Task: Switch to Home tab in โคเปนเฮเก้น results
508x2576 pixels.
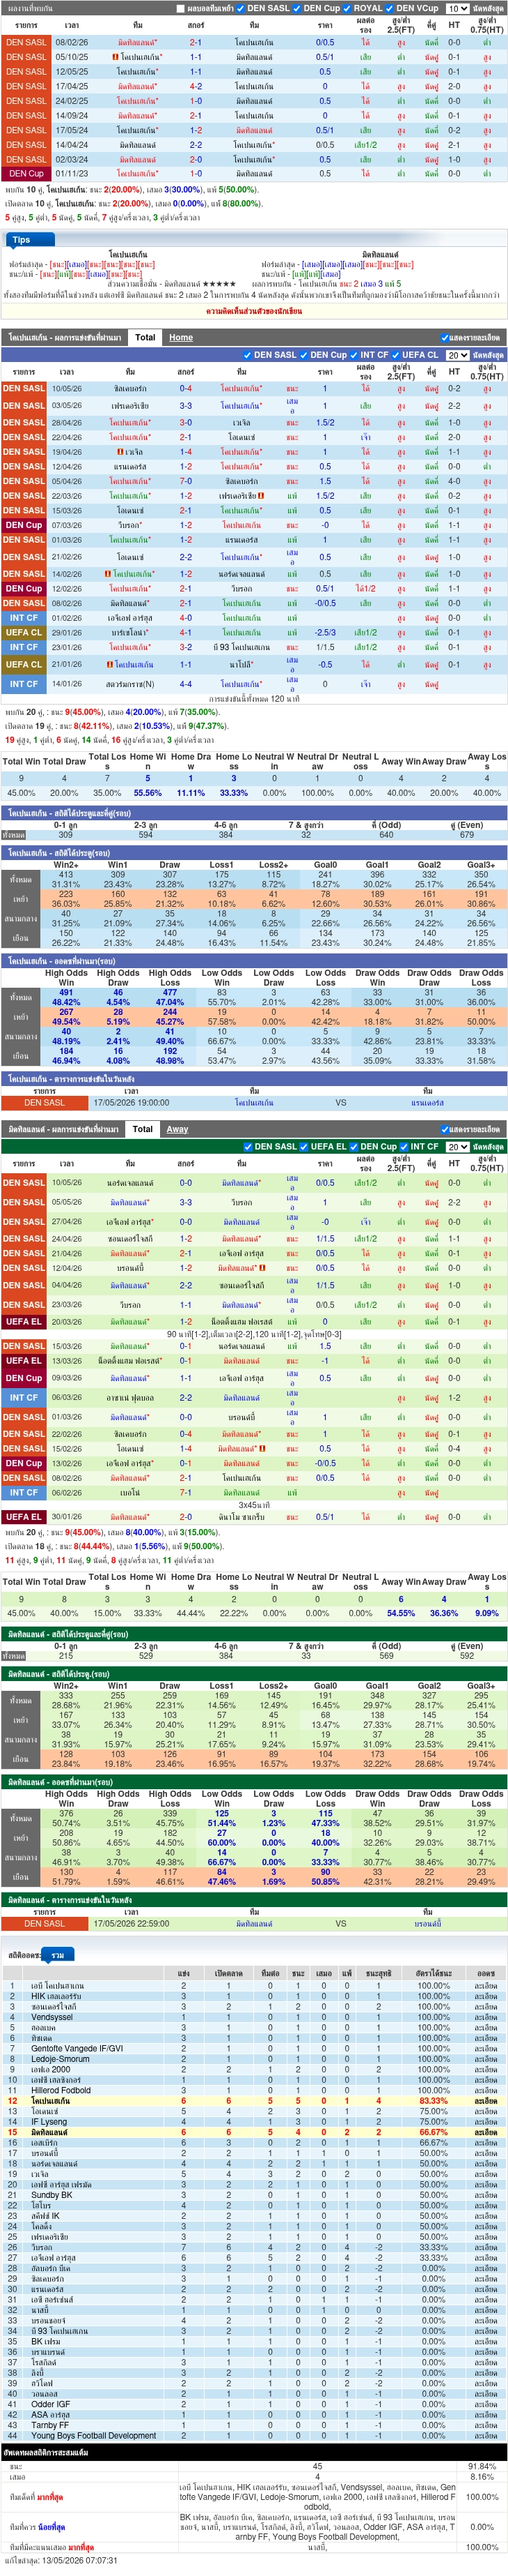Action: click(x=181, y=338)
